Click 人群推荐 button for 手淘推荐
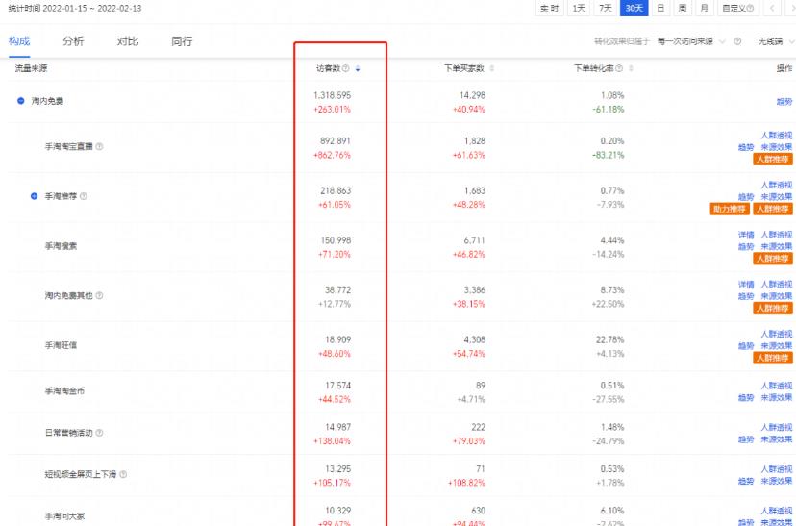Viewport: 796px width, 526px height. pos(773,210)
